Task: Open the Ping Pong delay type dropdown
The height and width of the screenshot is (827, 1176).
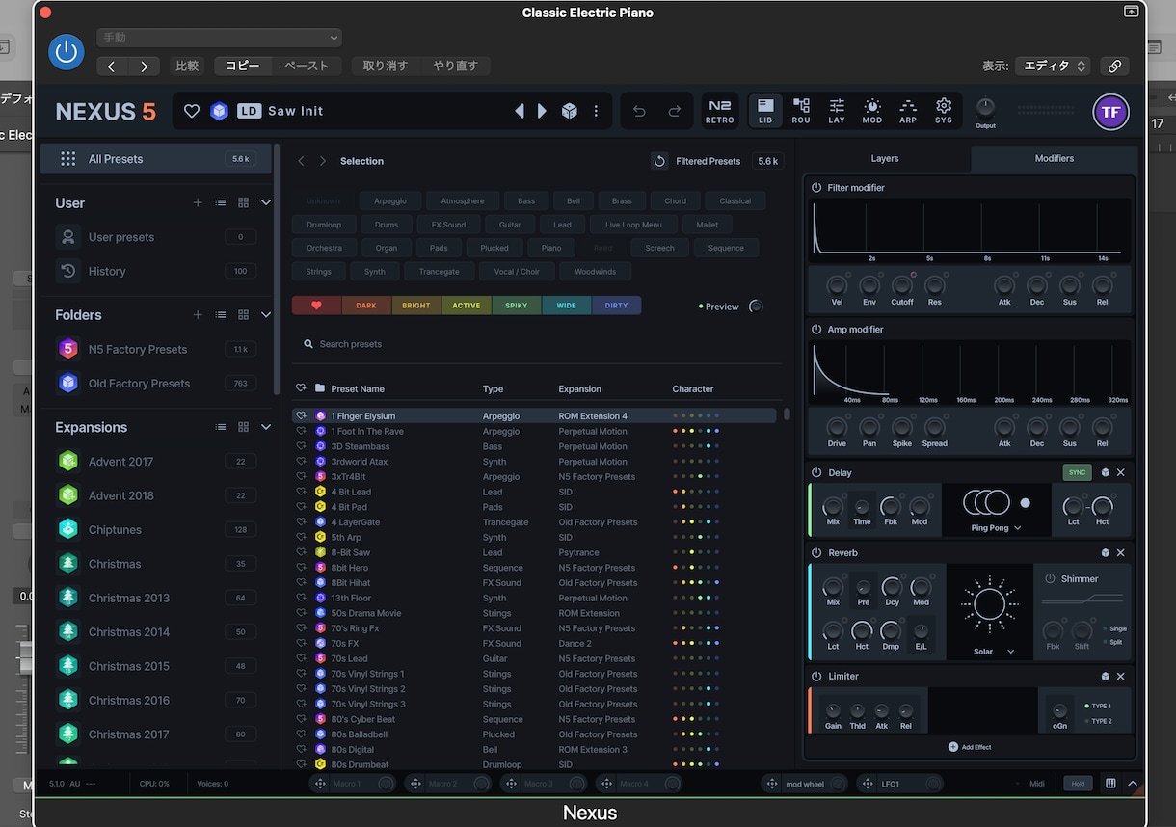Action: (996, 528)
